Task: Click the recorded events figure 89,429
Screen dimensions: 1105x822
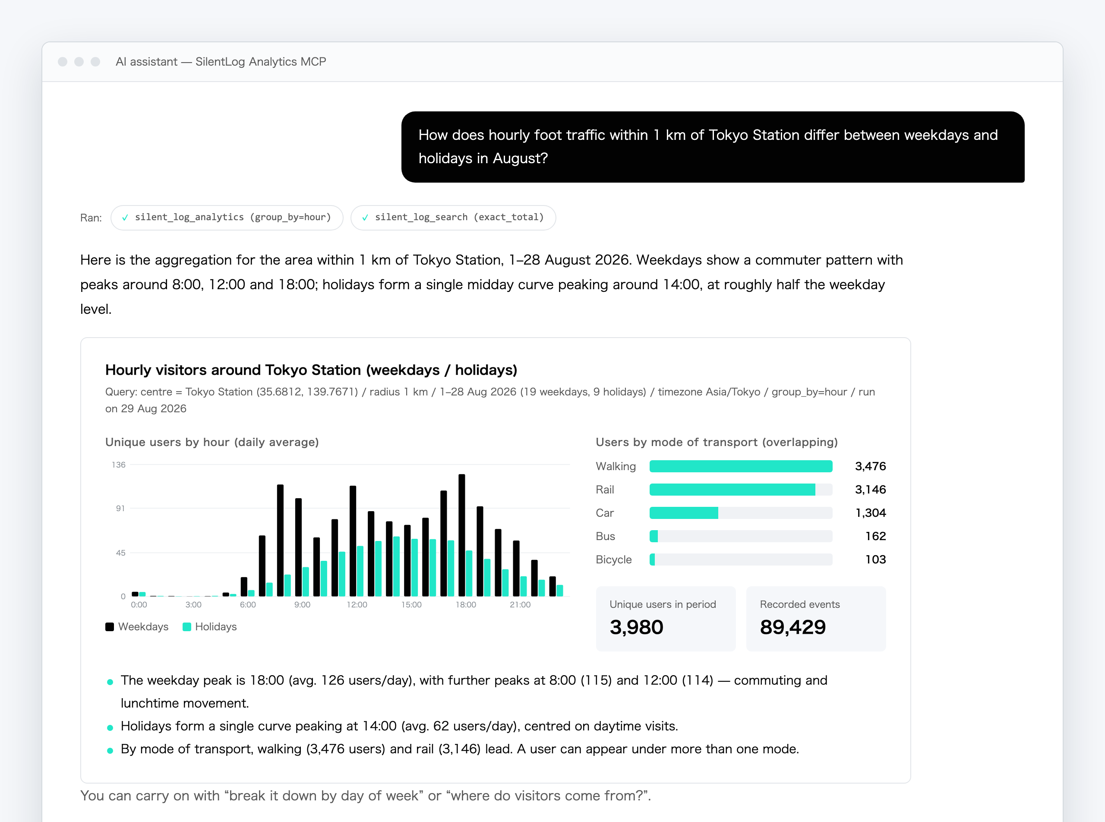Action: (792, 627)
